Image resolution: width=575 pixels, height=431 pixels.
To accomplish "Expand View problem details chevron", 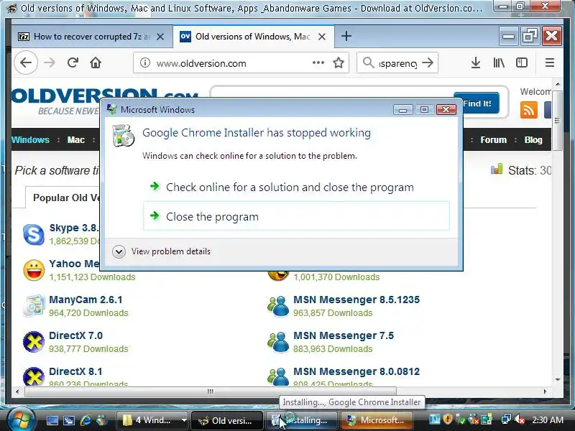I will tap(119, 252).
